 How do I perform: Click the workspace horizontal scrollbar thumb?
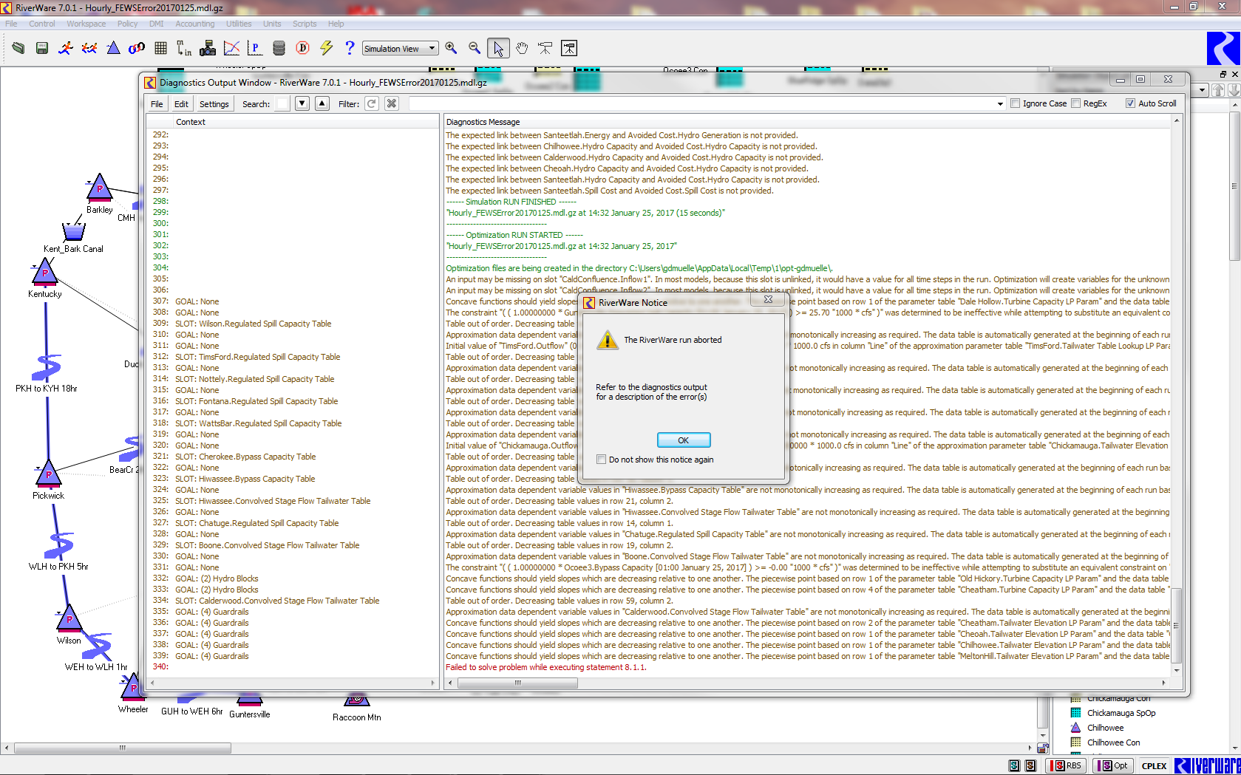pos(123,748)
